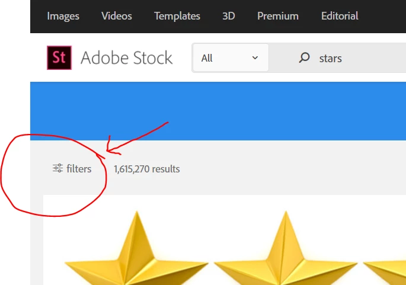Open the 3D menu item

click(x=228, y=16)
